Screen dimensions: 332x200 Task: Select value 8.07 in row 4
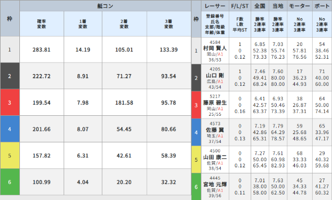pyautogui.click(x=83, y=129)
